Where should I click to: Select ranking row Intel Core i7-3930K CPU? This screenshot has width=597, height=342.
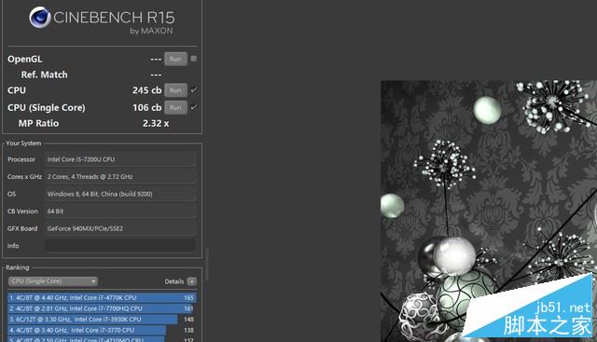102,320
